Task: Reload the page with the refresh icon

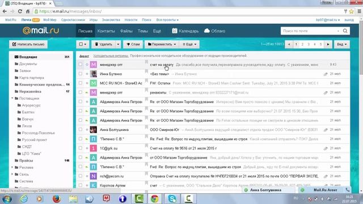Action: (x=20, y=11)
